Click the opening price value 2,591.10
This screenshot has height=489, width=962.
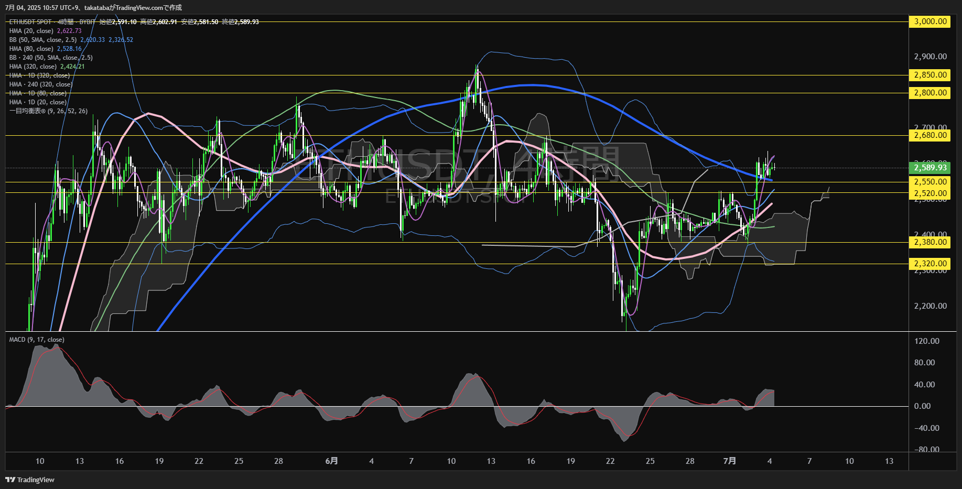pyautogui.click(x=124, y=22)
